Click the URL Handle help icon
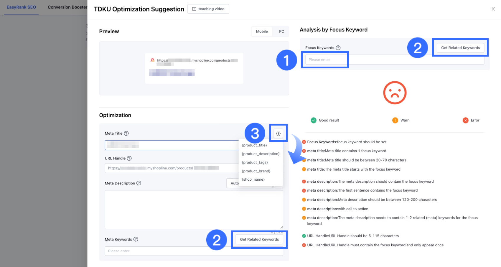Viewport: 501px width, 267px height. tap(129, 158)
